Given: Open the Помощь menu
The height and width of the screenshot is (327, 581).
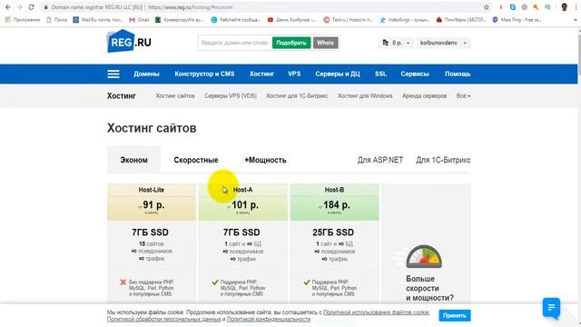Looking at the screenshot, I should pos(458,74).
